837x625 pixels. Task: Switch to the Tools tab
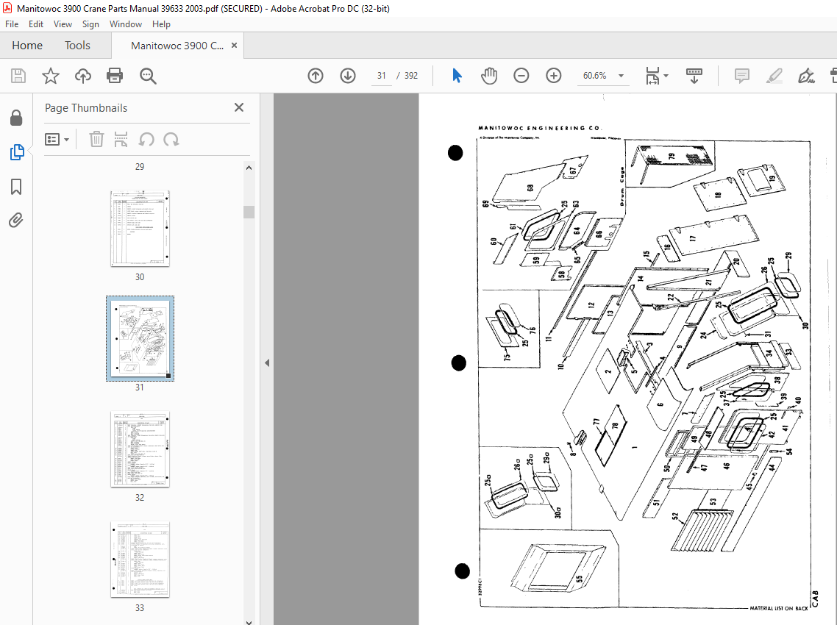tap(77, 46)
